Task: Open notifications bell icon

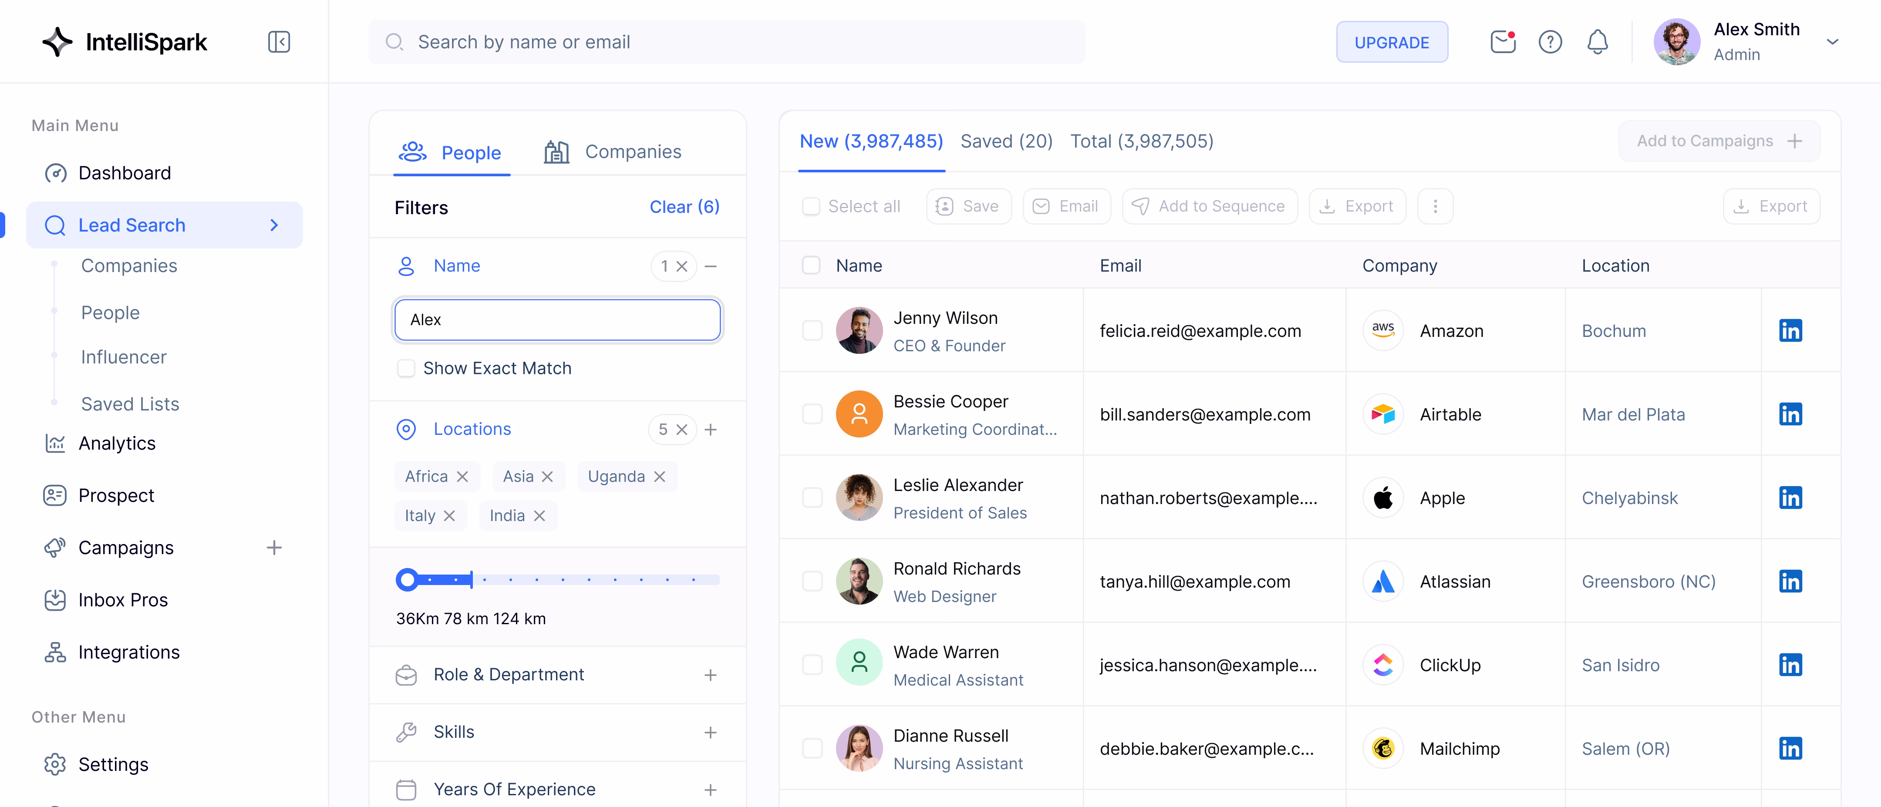Action: [x=1597, y=42]
